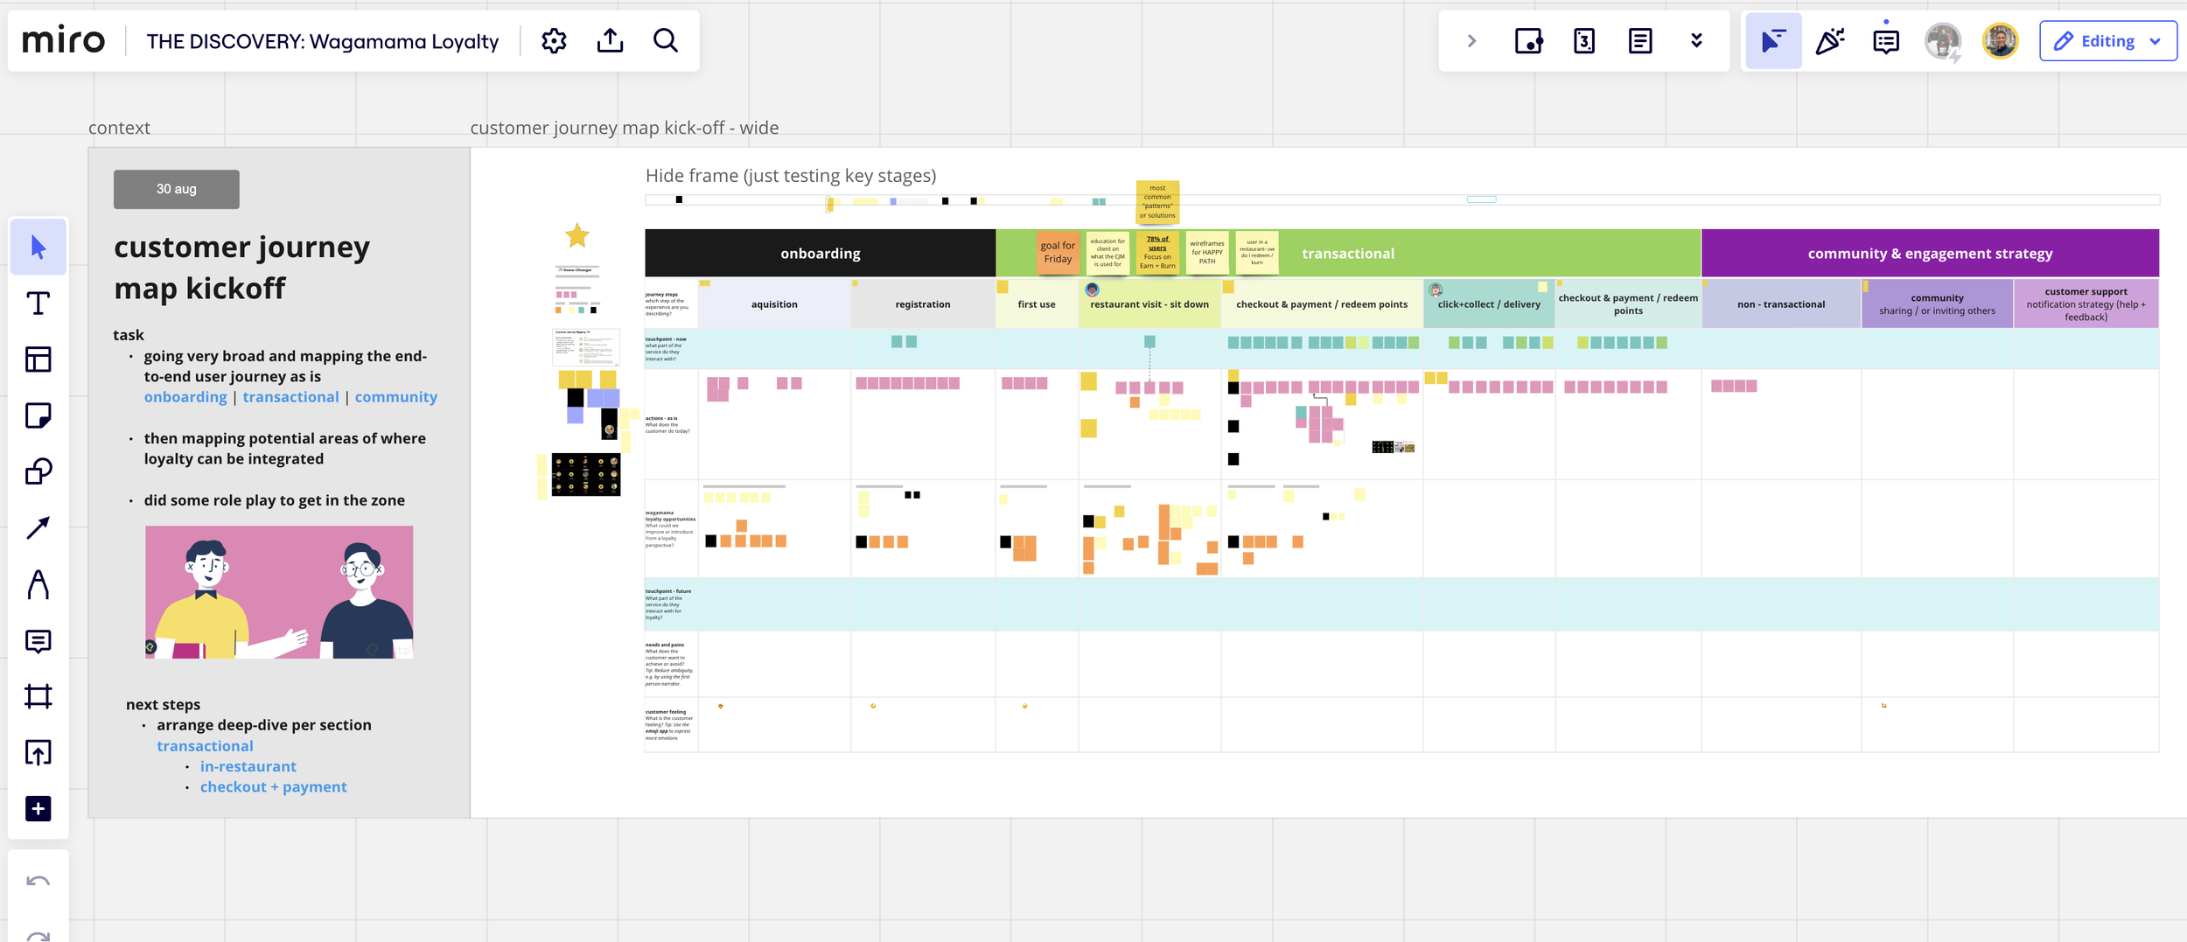Click the customer journey map kickoff heading
Image resolution: width=2187 pixels, height=942 pixels.
pyautogui.click(x=242, y=268)
